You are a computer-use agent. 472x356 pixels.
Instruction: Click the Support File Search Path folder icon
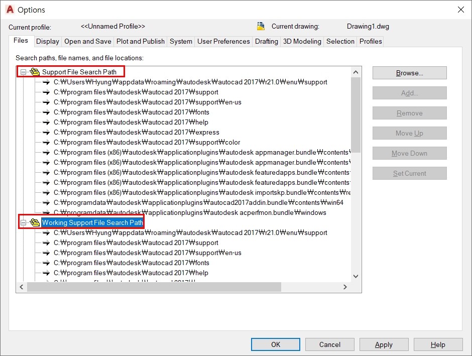point(35,72)
